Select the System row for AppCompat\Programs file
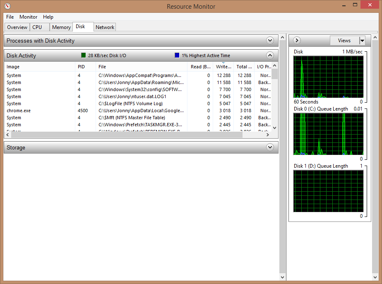This screenshot has width=382, height=284. point(138,75)
